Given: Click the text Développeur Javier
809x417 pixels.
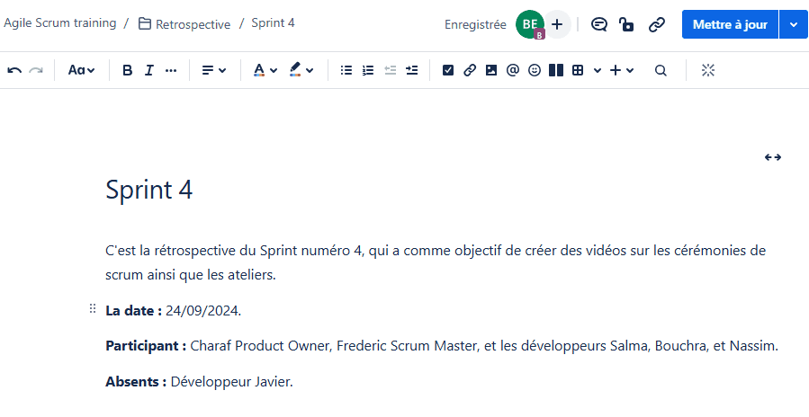Looking at the screenshot, I should click(231, 382).
